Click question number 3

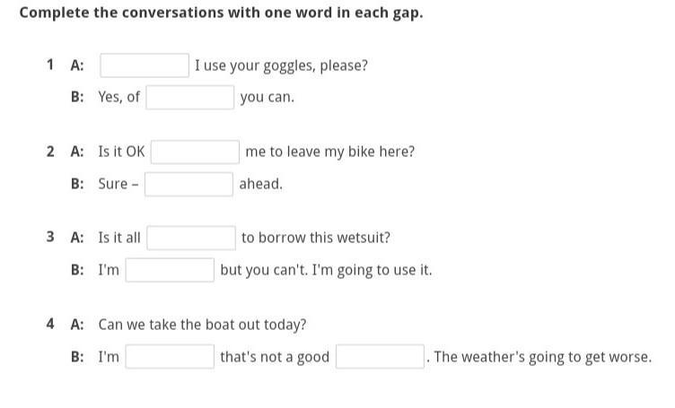point(50,237)
